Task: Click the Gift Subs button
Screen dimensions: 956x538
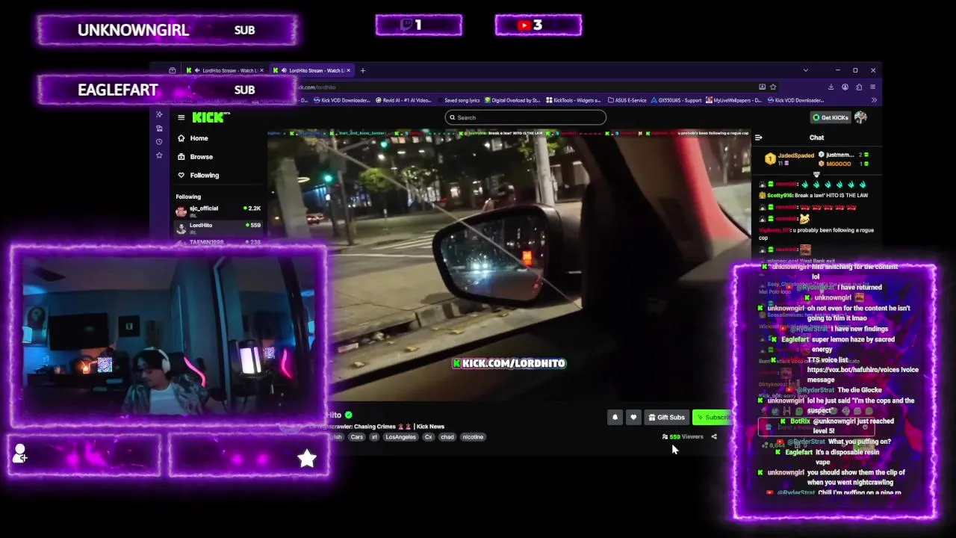Action: 666,417
